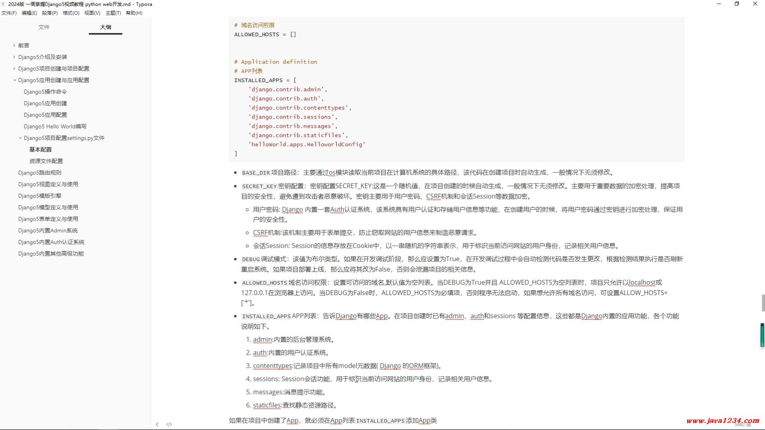Click list item auth:内置的用户认证系统
765x430 pixels.
[292, 353]
